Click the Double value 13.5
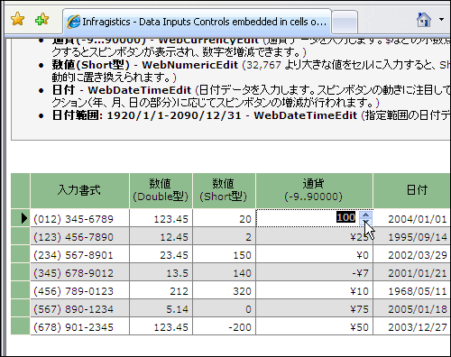451x357 pixels. point(161,272)
